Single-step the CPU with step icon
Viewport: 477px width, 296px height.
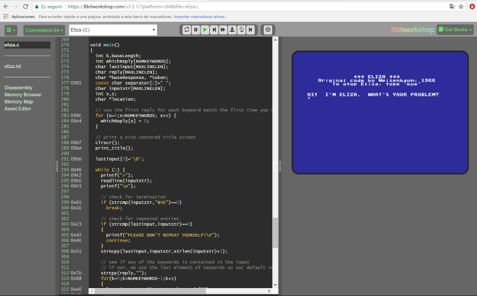coord(214,30)
